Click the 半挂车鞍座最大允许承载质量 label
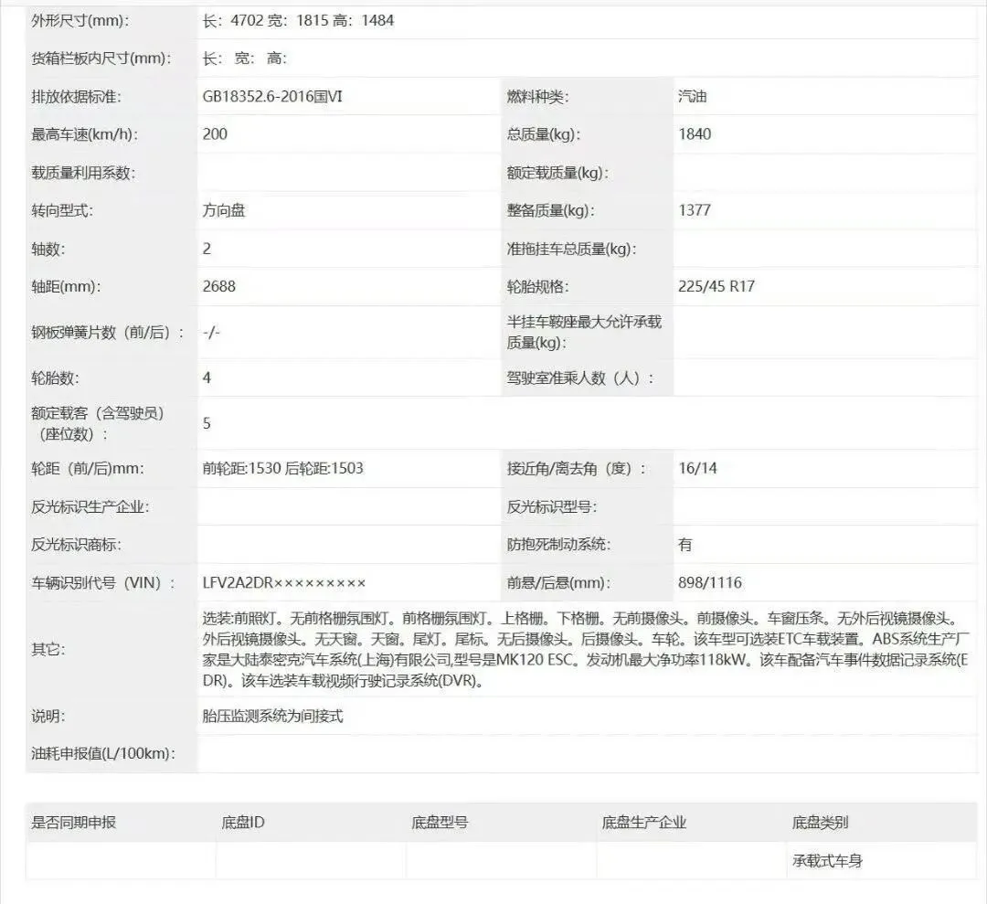This screenshot has width=987, height=904. point(584,333)
